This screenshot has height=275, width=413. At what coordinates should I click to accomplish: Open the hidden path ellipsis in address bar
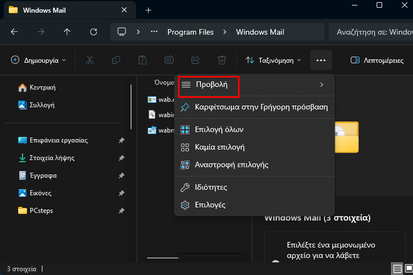click(x=154, y=32)
